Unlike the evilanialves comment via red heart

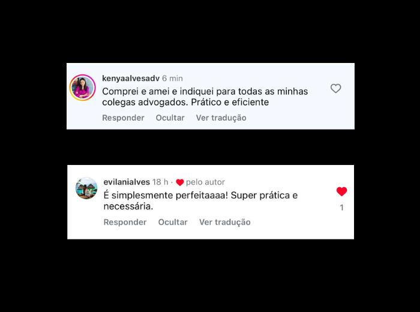tap(341, 191)
